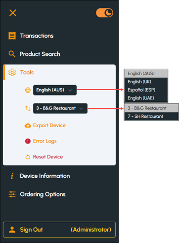Click the chevron on the restaurant dropdown
179x243 pixels.
(81, 108)
